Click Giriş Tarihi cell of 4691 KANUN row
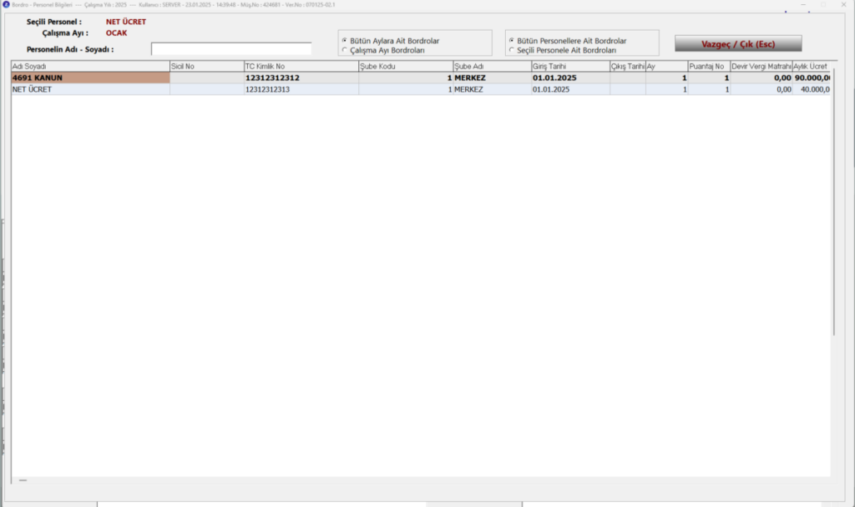Screen dimensions: 855x507 (x=570, y=78)
